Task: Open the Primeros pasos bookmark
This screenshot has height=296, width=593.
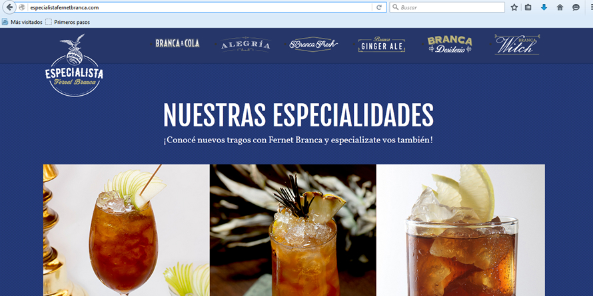Action: (68, 22)
